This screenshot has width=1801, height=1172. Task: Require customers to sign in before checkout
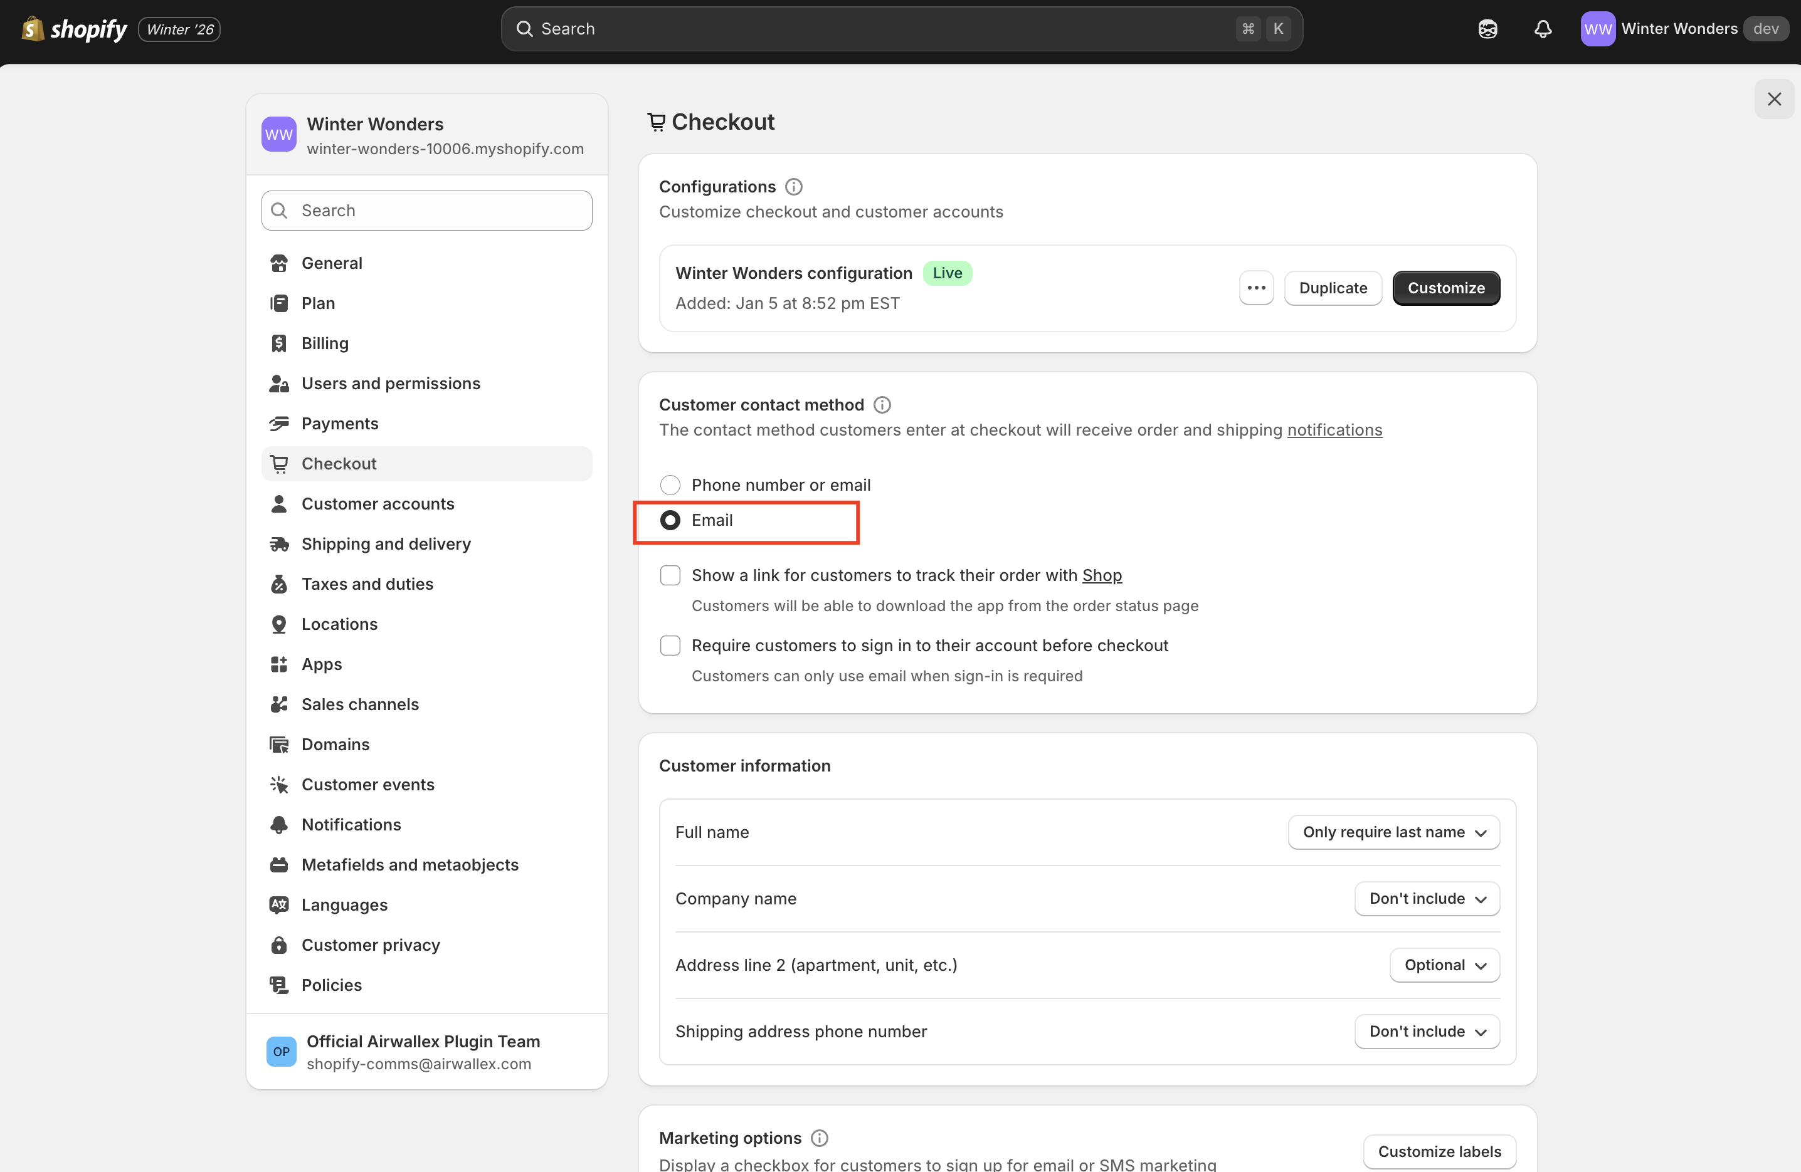click(670, 645)
